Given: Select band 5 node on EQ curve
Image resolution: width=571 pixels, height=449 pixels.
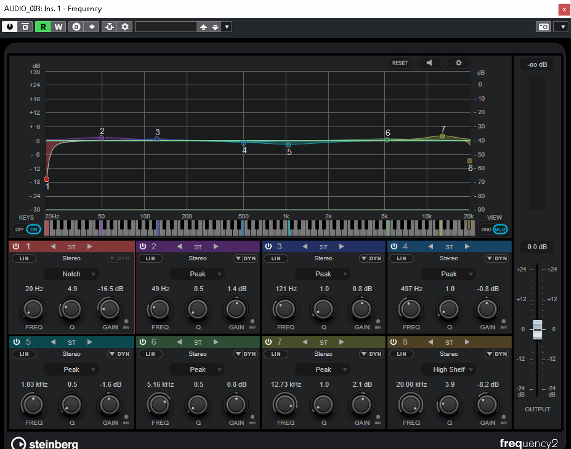Looking at the screenshot, I should point(289,145).
